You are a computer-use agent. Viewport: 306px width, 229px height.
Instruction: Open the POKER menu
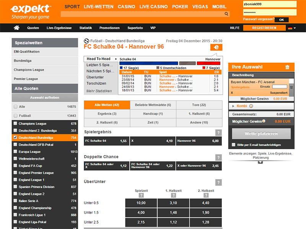(180, 7)
